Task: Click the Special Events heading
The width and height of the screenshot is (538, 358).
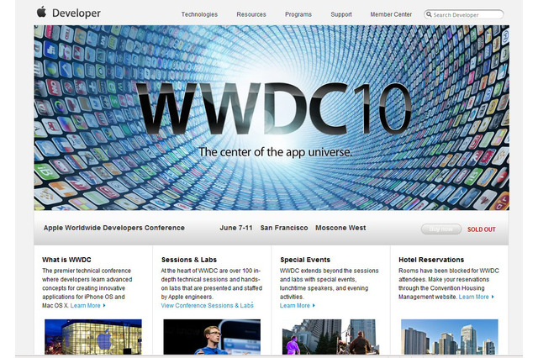Action: pos(305,260)
